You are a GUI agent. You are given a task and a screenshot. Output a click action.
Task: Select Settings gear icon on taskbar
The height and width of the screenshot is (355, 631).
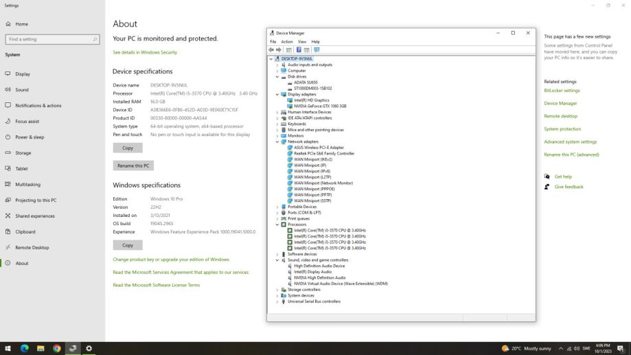pyautogui.click(x=89, y=348)
